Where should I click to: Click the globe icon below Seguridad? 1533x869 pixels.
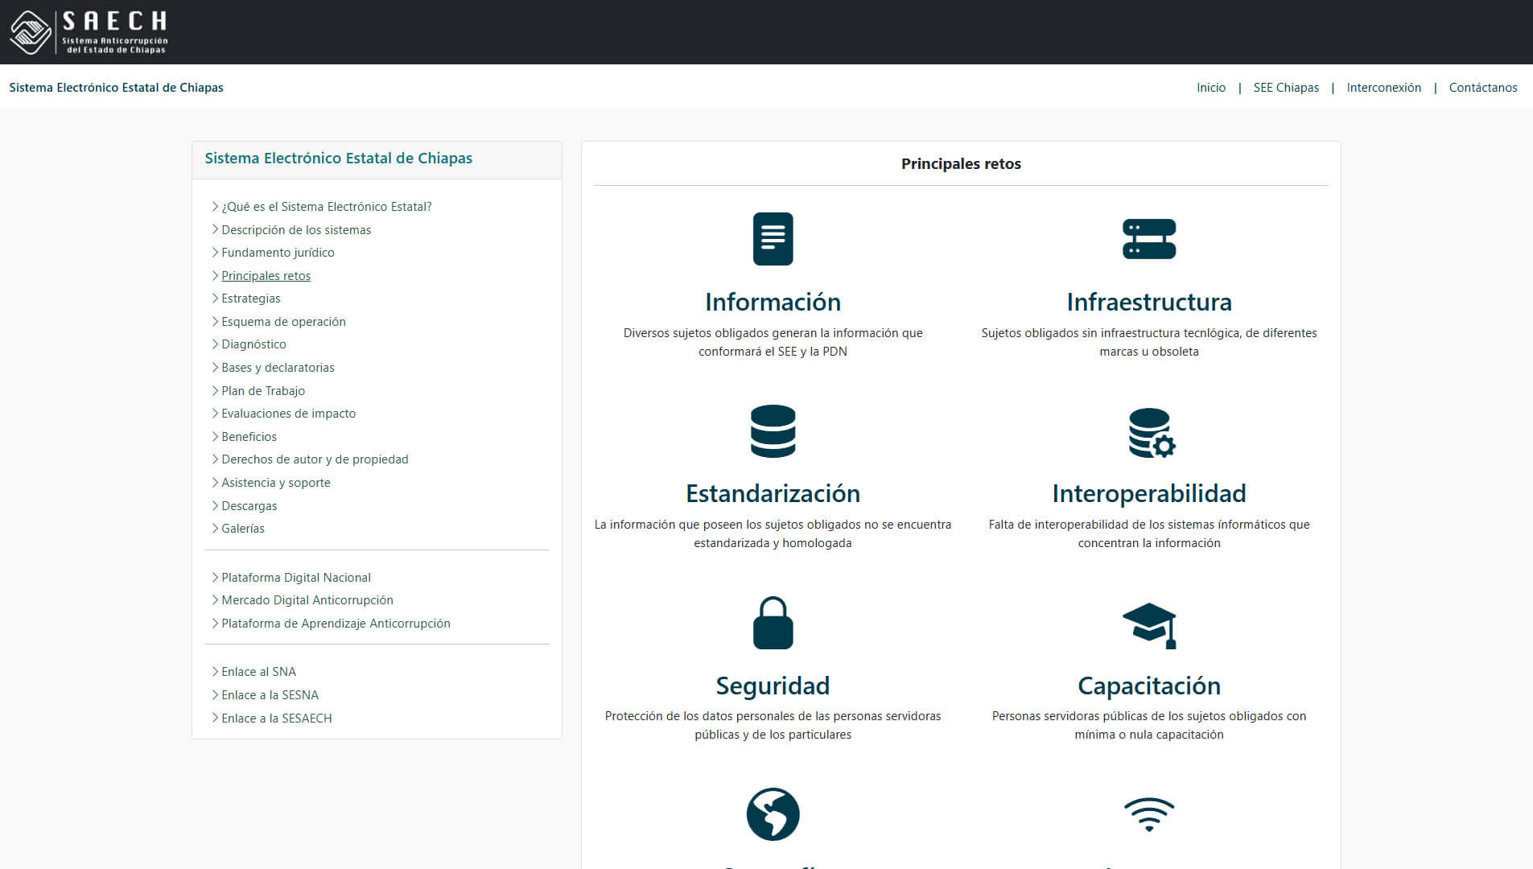point(773,814)
